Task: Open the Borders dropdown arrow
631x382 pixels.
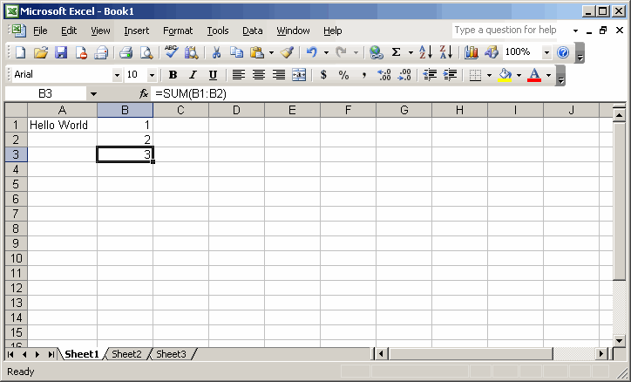Action: click(489, 75)
